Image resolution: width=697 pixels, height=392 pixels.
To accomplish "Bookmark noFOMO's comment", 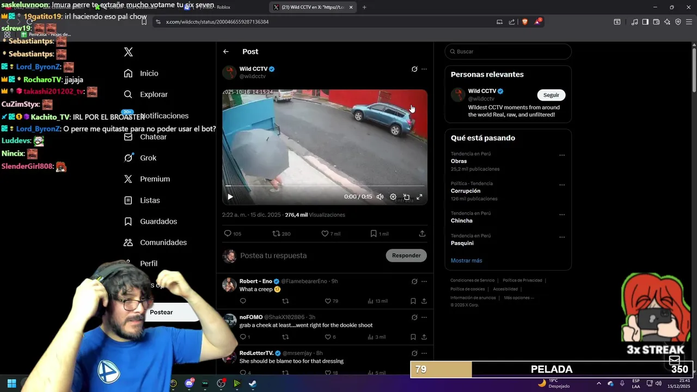I will tap(413, 337).
